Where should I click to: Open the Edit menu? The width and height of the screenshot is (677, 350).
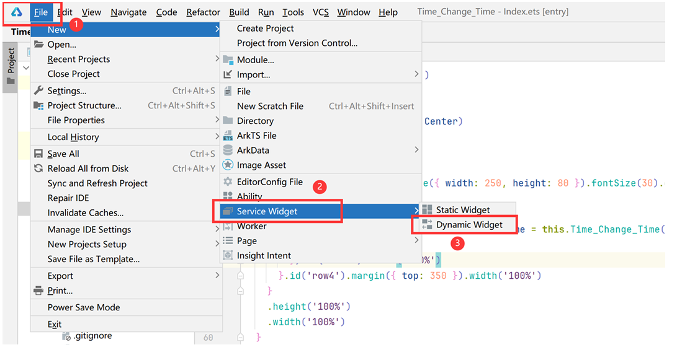click(65, 12)
